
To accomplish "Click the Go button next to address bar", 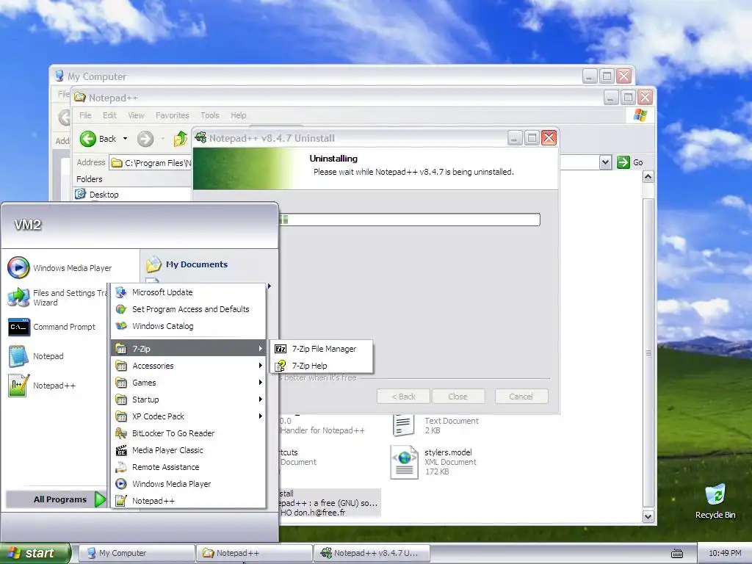I will coord(629,162).
